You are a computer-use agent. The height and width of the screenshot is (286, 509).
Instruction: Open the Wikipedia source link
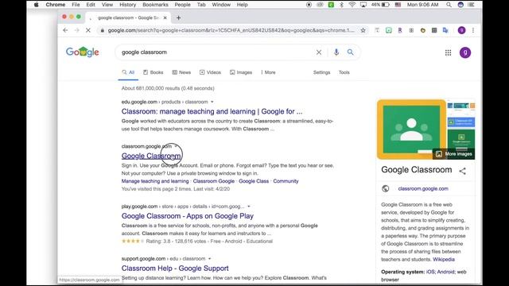pos(444,260)
